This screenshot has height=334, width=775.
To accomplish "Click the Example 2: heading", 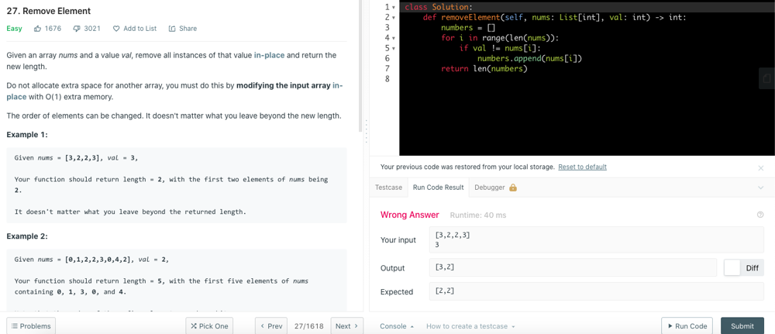I will [x=27, y=236].
